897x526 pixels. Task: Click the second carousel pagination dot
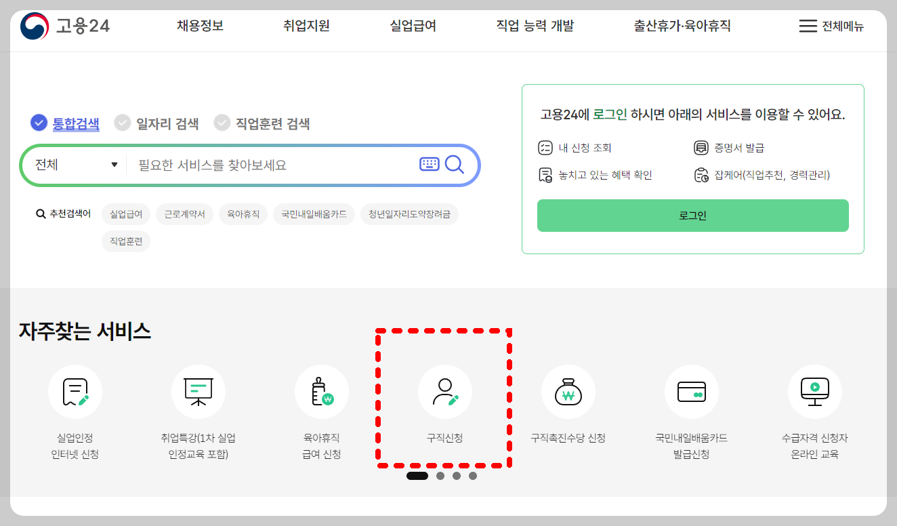440,477
